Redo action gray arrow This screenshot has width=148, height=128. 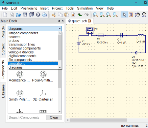pyautogui.click(x=86, y=15)
